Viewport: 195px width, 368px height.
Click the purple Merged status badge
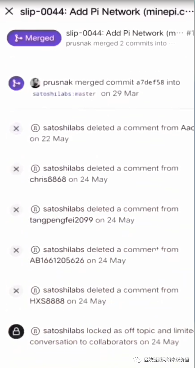pyautogui.click(x=34, y=38)
